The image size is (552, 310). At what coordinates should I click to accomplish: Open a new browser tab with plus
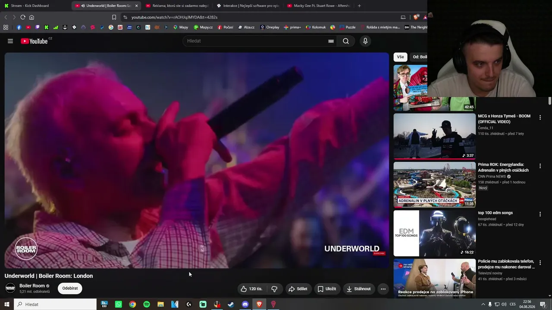click(359, 6)
